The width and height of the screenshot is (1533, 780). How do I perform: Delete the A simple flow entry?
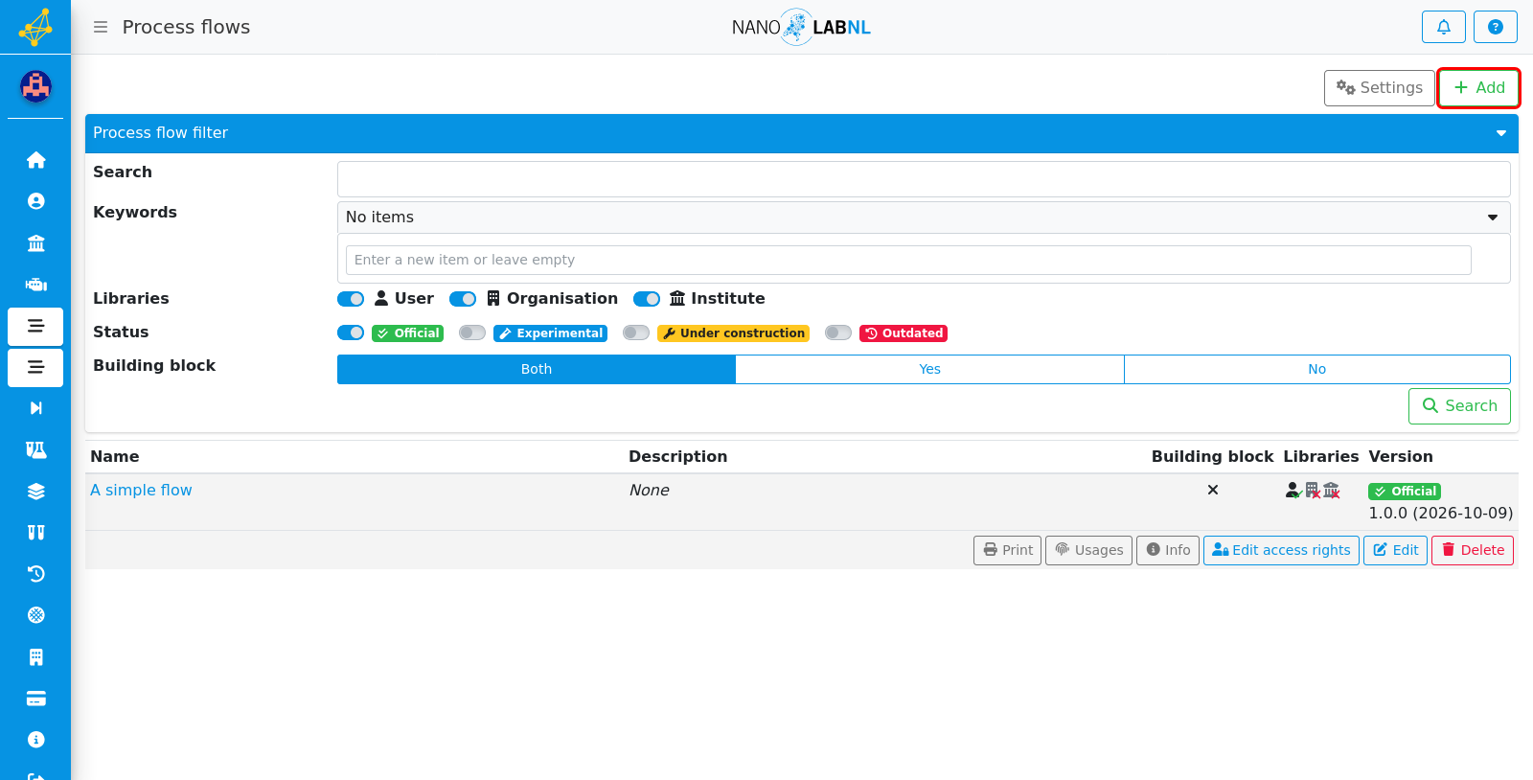coord(1473,550)
